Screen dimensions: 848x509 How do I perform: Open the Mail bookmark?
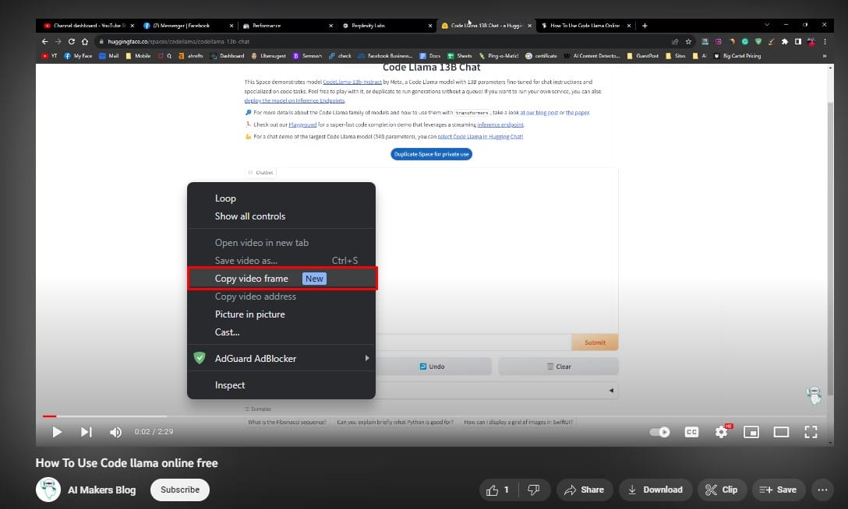(108, 56)
